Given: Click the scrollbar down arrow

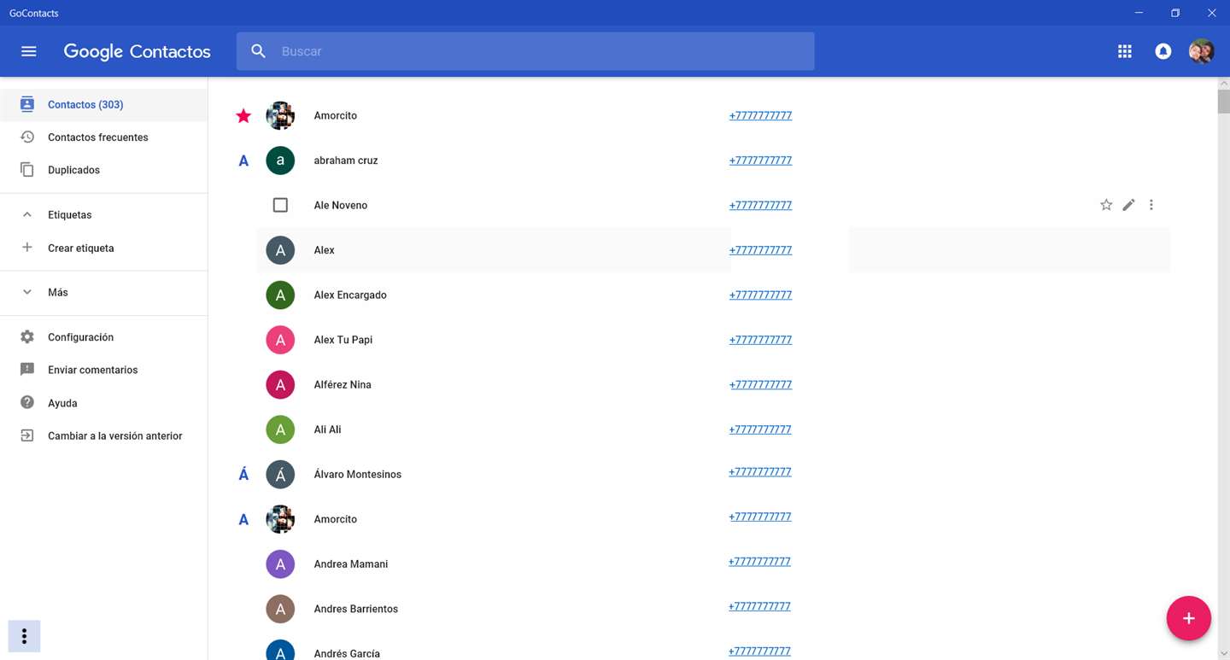Looking at the screenshot, I should 1223,653.
